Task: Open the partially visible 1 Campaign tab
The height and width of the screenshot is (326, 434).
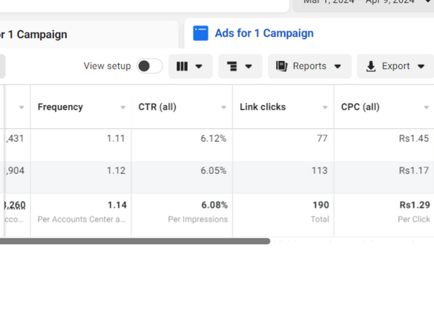Action: pyautogui.click(x=36, y=35)
